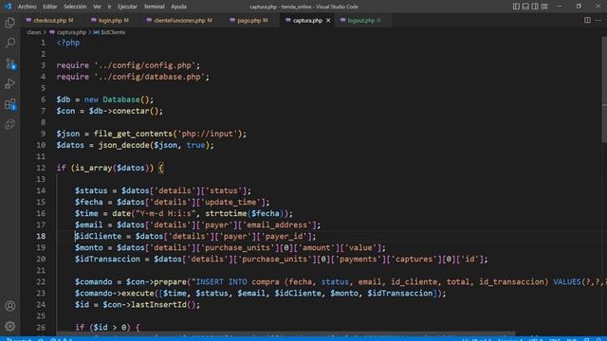Click the 'conectar' method call
Screen dimensions: 607x341
click(131, 111)
